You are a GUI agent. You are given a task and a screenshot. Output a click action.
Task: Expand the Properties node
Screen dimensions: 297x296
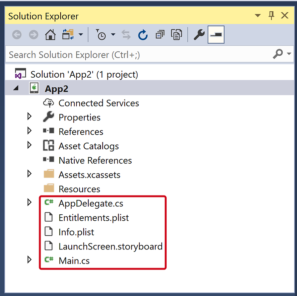[29, 116]
